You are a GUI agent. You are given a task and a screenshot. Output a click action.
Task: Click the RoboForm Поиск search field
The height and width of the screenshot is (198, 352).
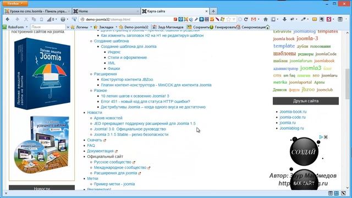coord(48,27)
